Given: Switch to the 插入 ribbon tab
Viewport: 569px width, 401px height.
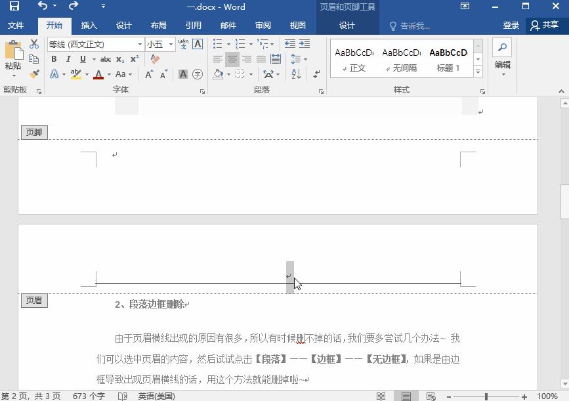Looking at the screenshot, I should click(x=89, y=25).
